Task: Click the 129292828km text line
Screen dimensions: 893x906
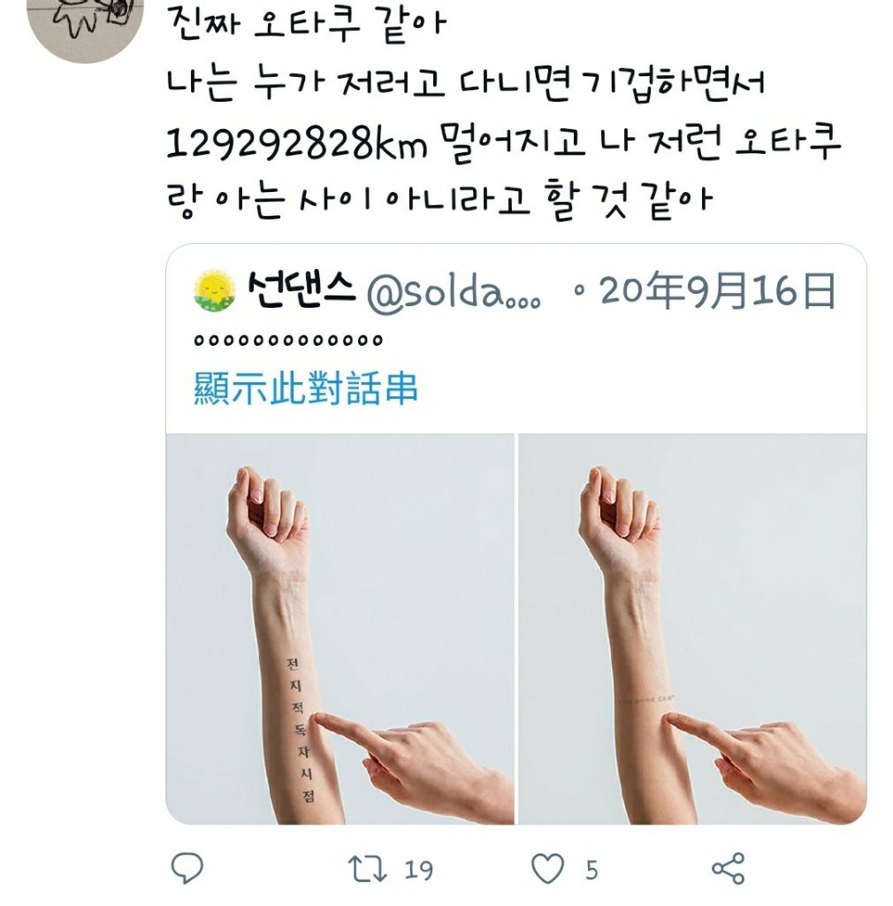Action: [x=503, y=142]
